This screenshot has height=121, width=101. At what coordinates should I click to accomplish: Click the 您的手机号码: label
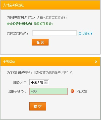coord(18,91)
